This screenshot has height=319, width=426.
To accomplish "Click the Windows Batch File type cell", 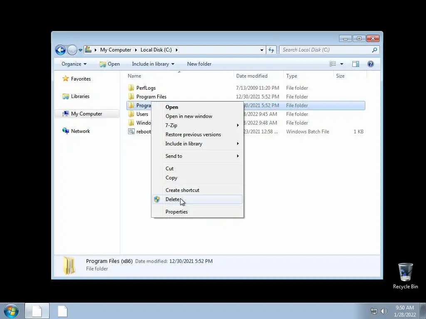I will click(x=307, y=132).
